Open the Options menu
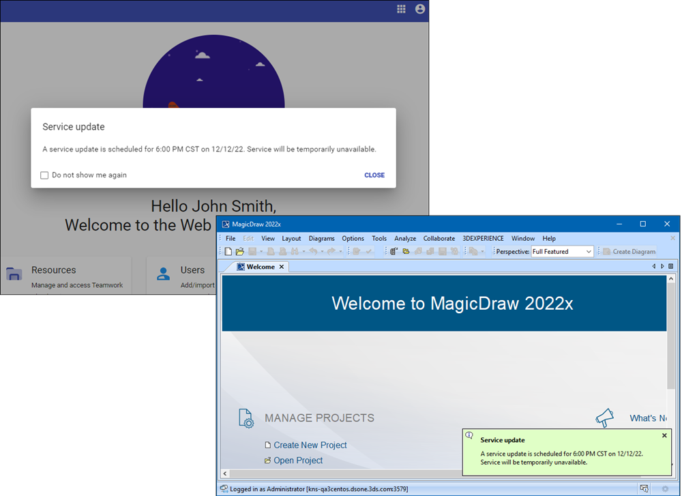 point(353,238)
